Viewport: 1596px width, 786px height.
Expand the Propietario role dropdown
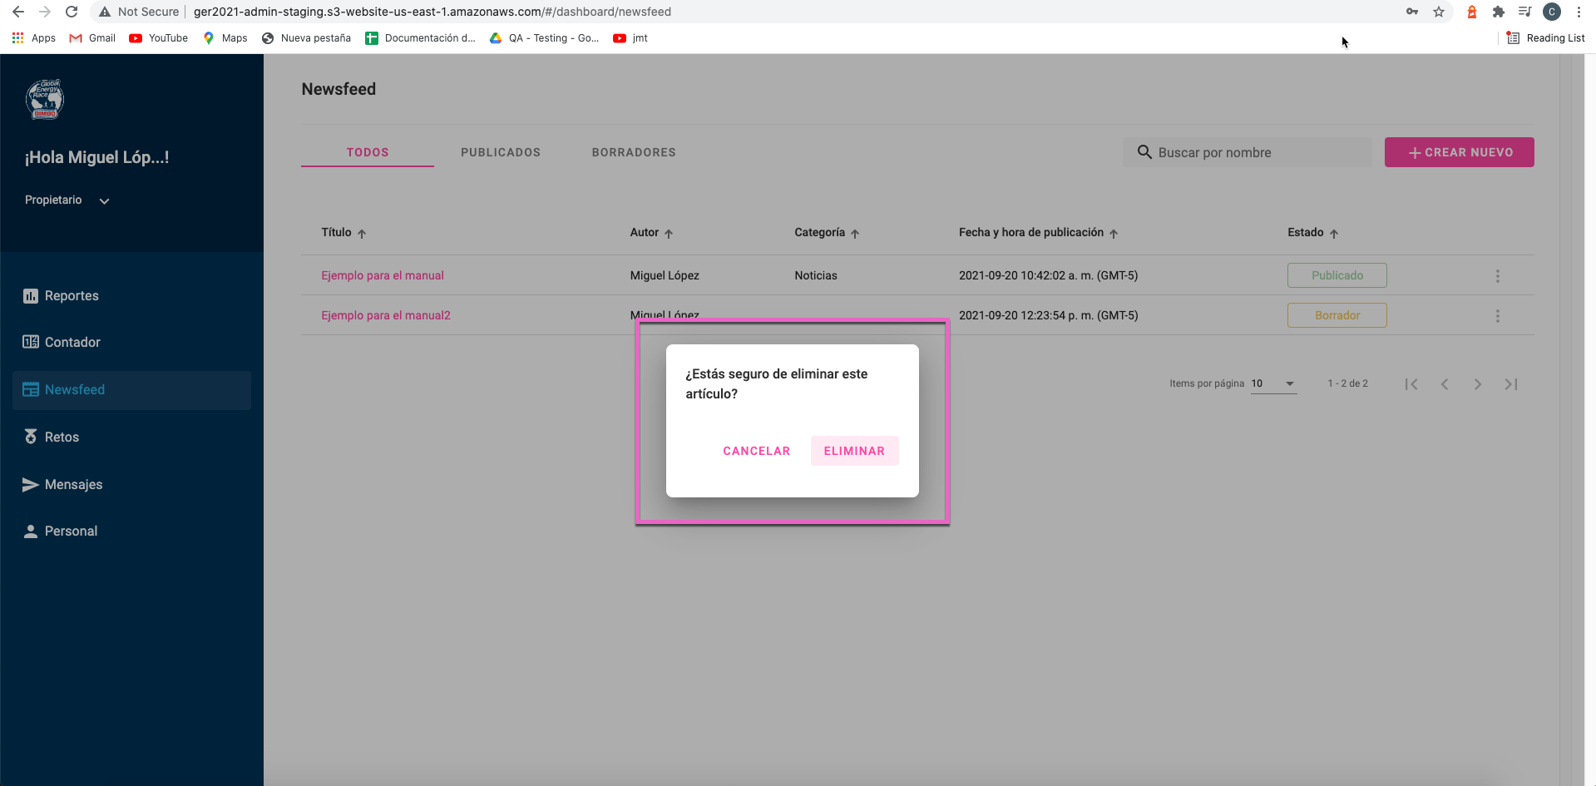pyautogui.click(x=67, y=200)
